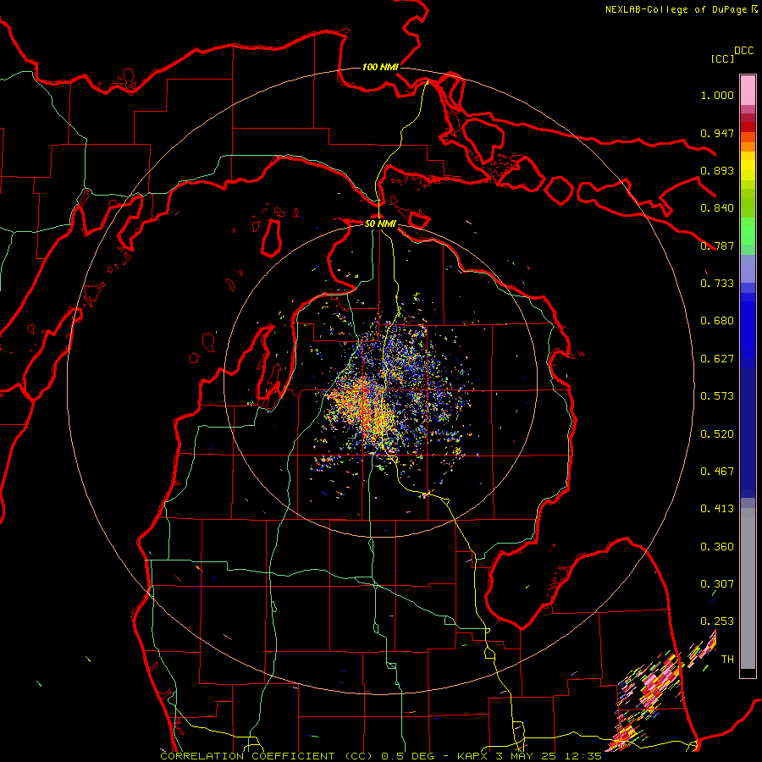Click the [CC] legend unit label
The image size is (762, 762).
click(x=722, y=58)
